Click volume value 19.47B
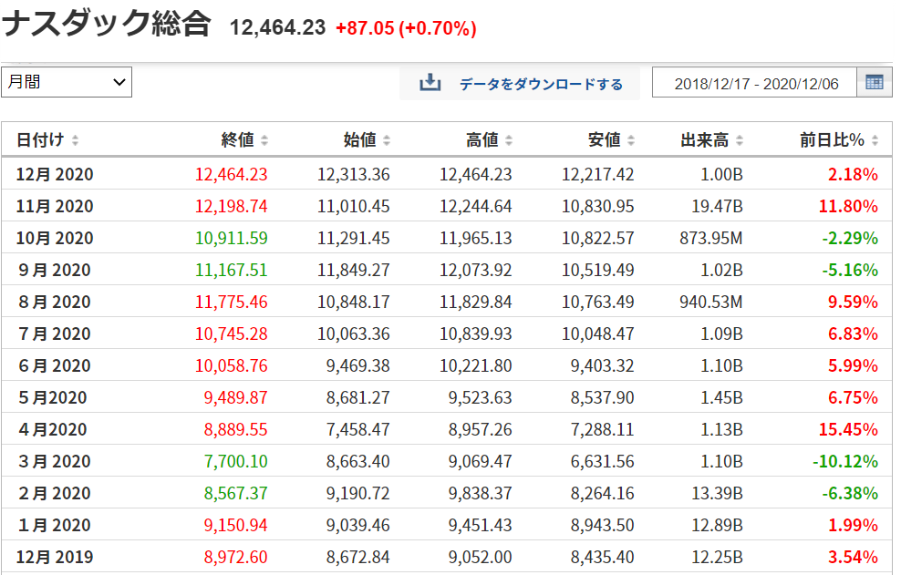The width and height of the screenshot is (901, 575). coord(717,206)
